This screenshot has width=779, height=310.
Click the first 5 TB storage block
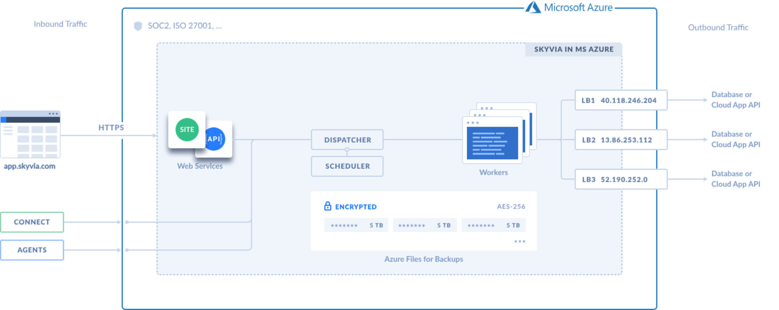click(356, 225)
